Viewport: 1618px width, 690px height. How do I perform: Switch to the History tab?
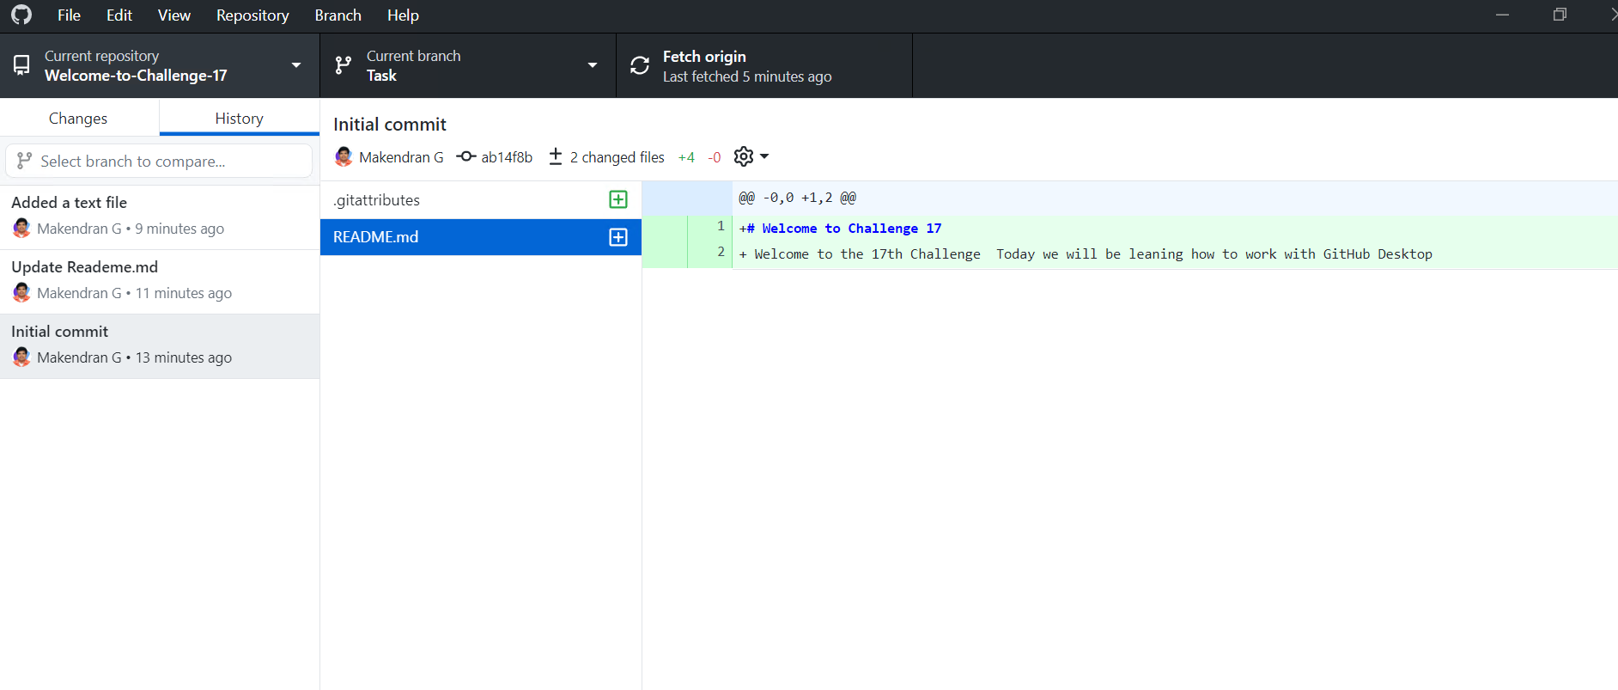239,118
